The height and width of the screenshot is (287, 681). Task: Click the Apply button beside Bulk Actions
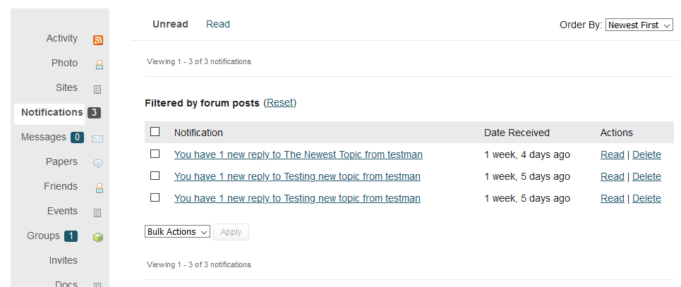click(x=231, y=232)
